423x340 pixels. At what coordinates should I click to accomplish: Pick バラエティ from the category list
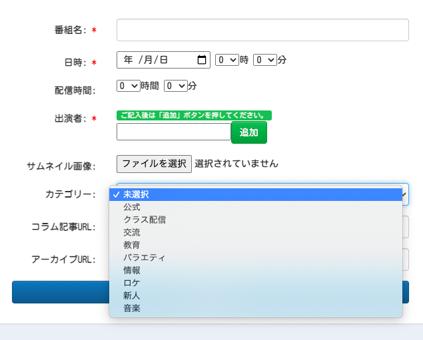point(256,258)
